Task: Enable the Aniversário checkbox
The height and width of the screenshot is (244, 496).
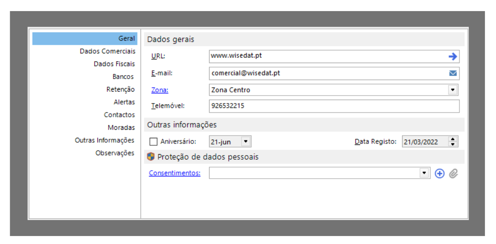Action: point(153,142)
